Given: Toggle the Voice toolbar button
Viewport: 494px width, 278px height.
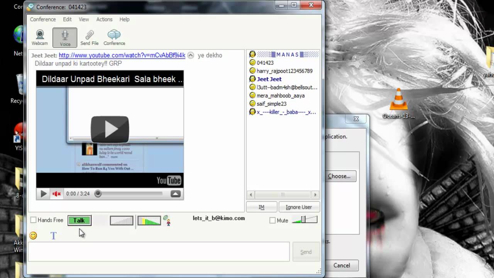Looking at the screenshot, I should coord(65,37).
